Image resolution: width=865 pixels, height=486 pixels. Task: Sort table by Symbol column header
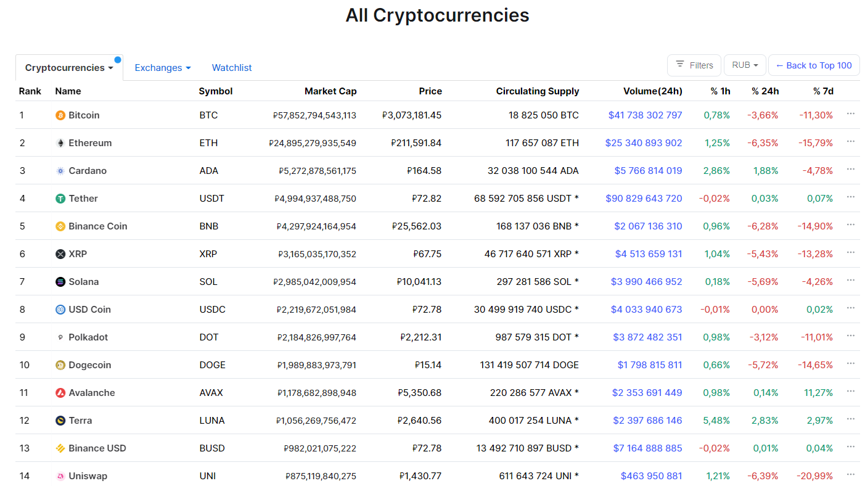click(216, 91)
